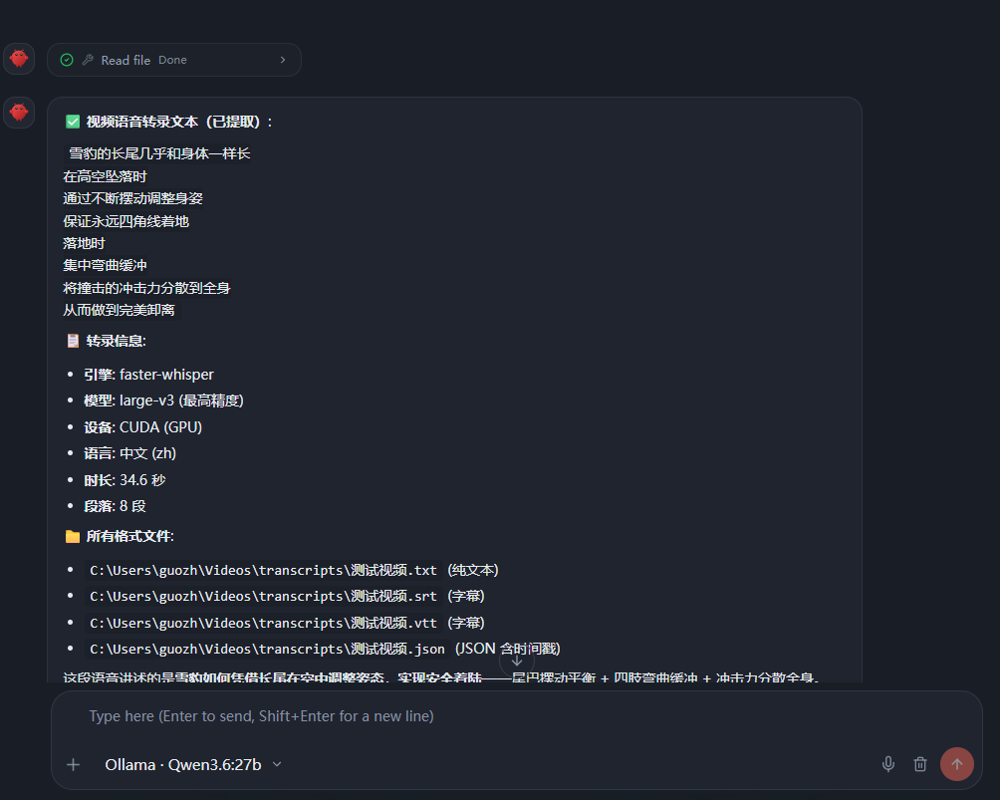1000x800 pixels.
Task: Click the 'faster-whisper' engine entry
Action: tap(166, 375)
